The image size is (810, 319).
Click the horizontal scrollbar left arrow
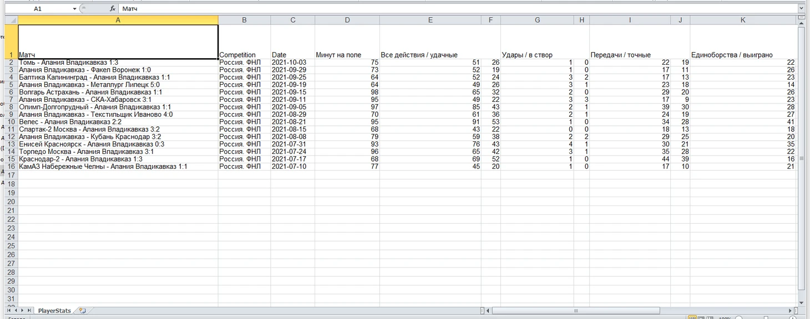pyautogui.click(x=489, y=311)
